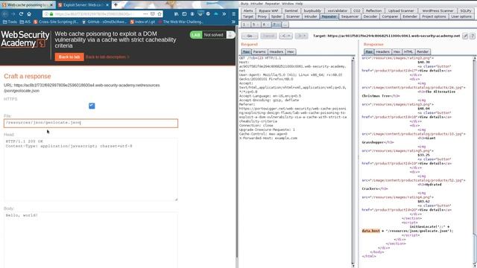Go forward in Firefox history
The image size is (477, 268).
click(x=13, y=14)
